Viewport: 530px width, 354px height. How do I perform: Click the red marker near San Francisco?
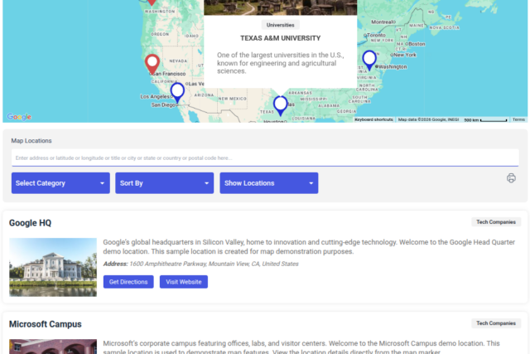pos(152,64)
